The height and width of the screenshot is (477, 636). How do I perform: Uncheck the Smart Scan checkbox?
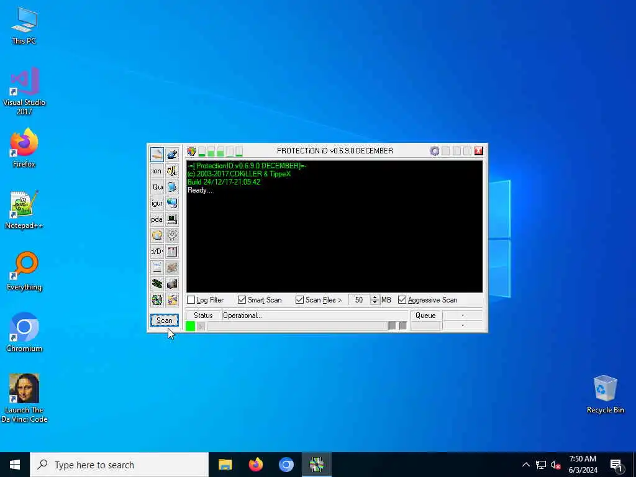tap(242, 300)
